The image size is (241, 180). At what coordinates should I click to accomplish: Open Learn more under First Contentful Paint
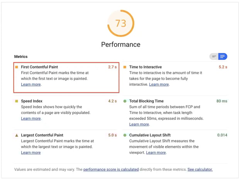pyautogui.click(x=31, y=85)
